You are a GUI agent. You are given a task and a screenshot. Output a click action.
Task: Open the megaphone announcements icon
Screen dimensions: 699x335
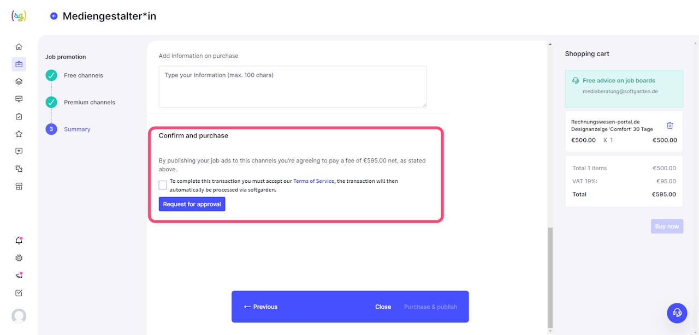pyautogui.click(x=19, y=276)
